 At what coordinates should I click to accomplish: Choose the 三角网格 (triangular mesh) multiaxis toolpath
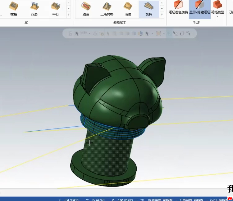coord(107,9)
